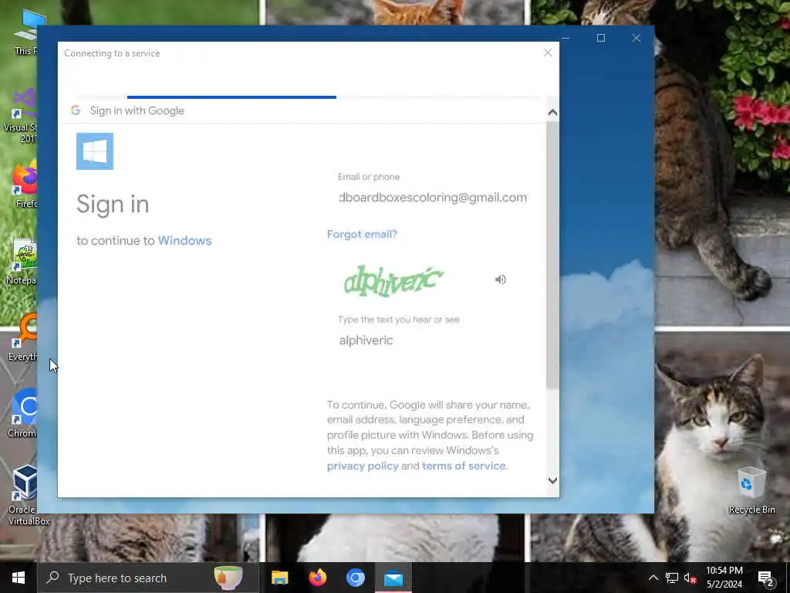Select the Recycle Bin desktop icon

tap(751, 490)
